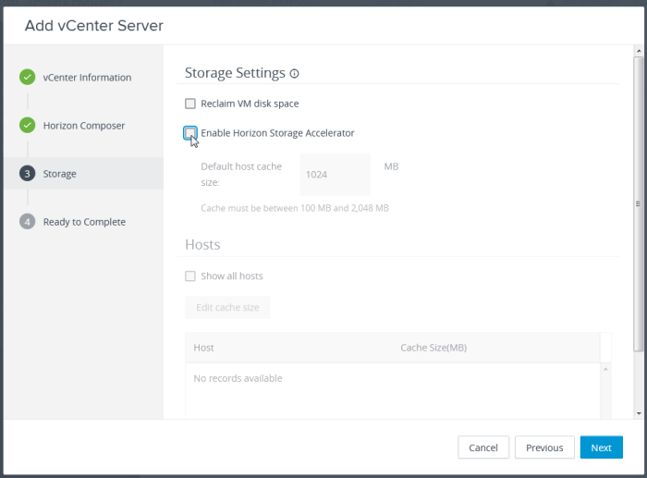Click the Host column header
Screen dimensions: 647x478
point(204,348)
